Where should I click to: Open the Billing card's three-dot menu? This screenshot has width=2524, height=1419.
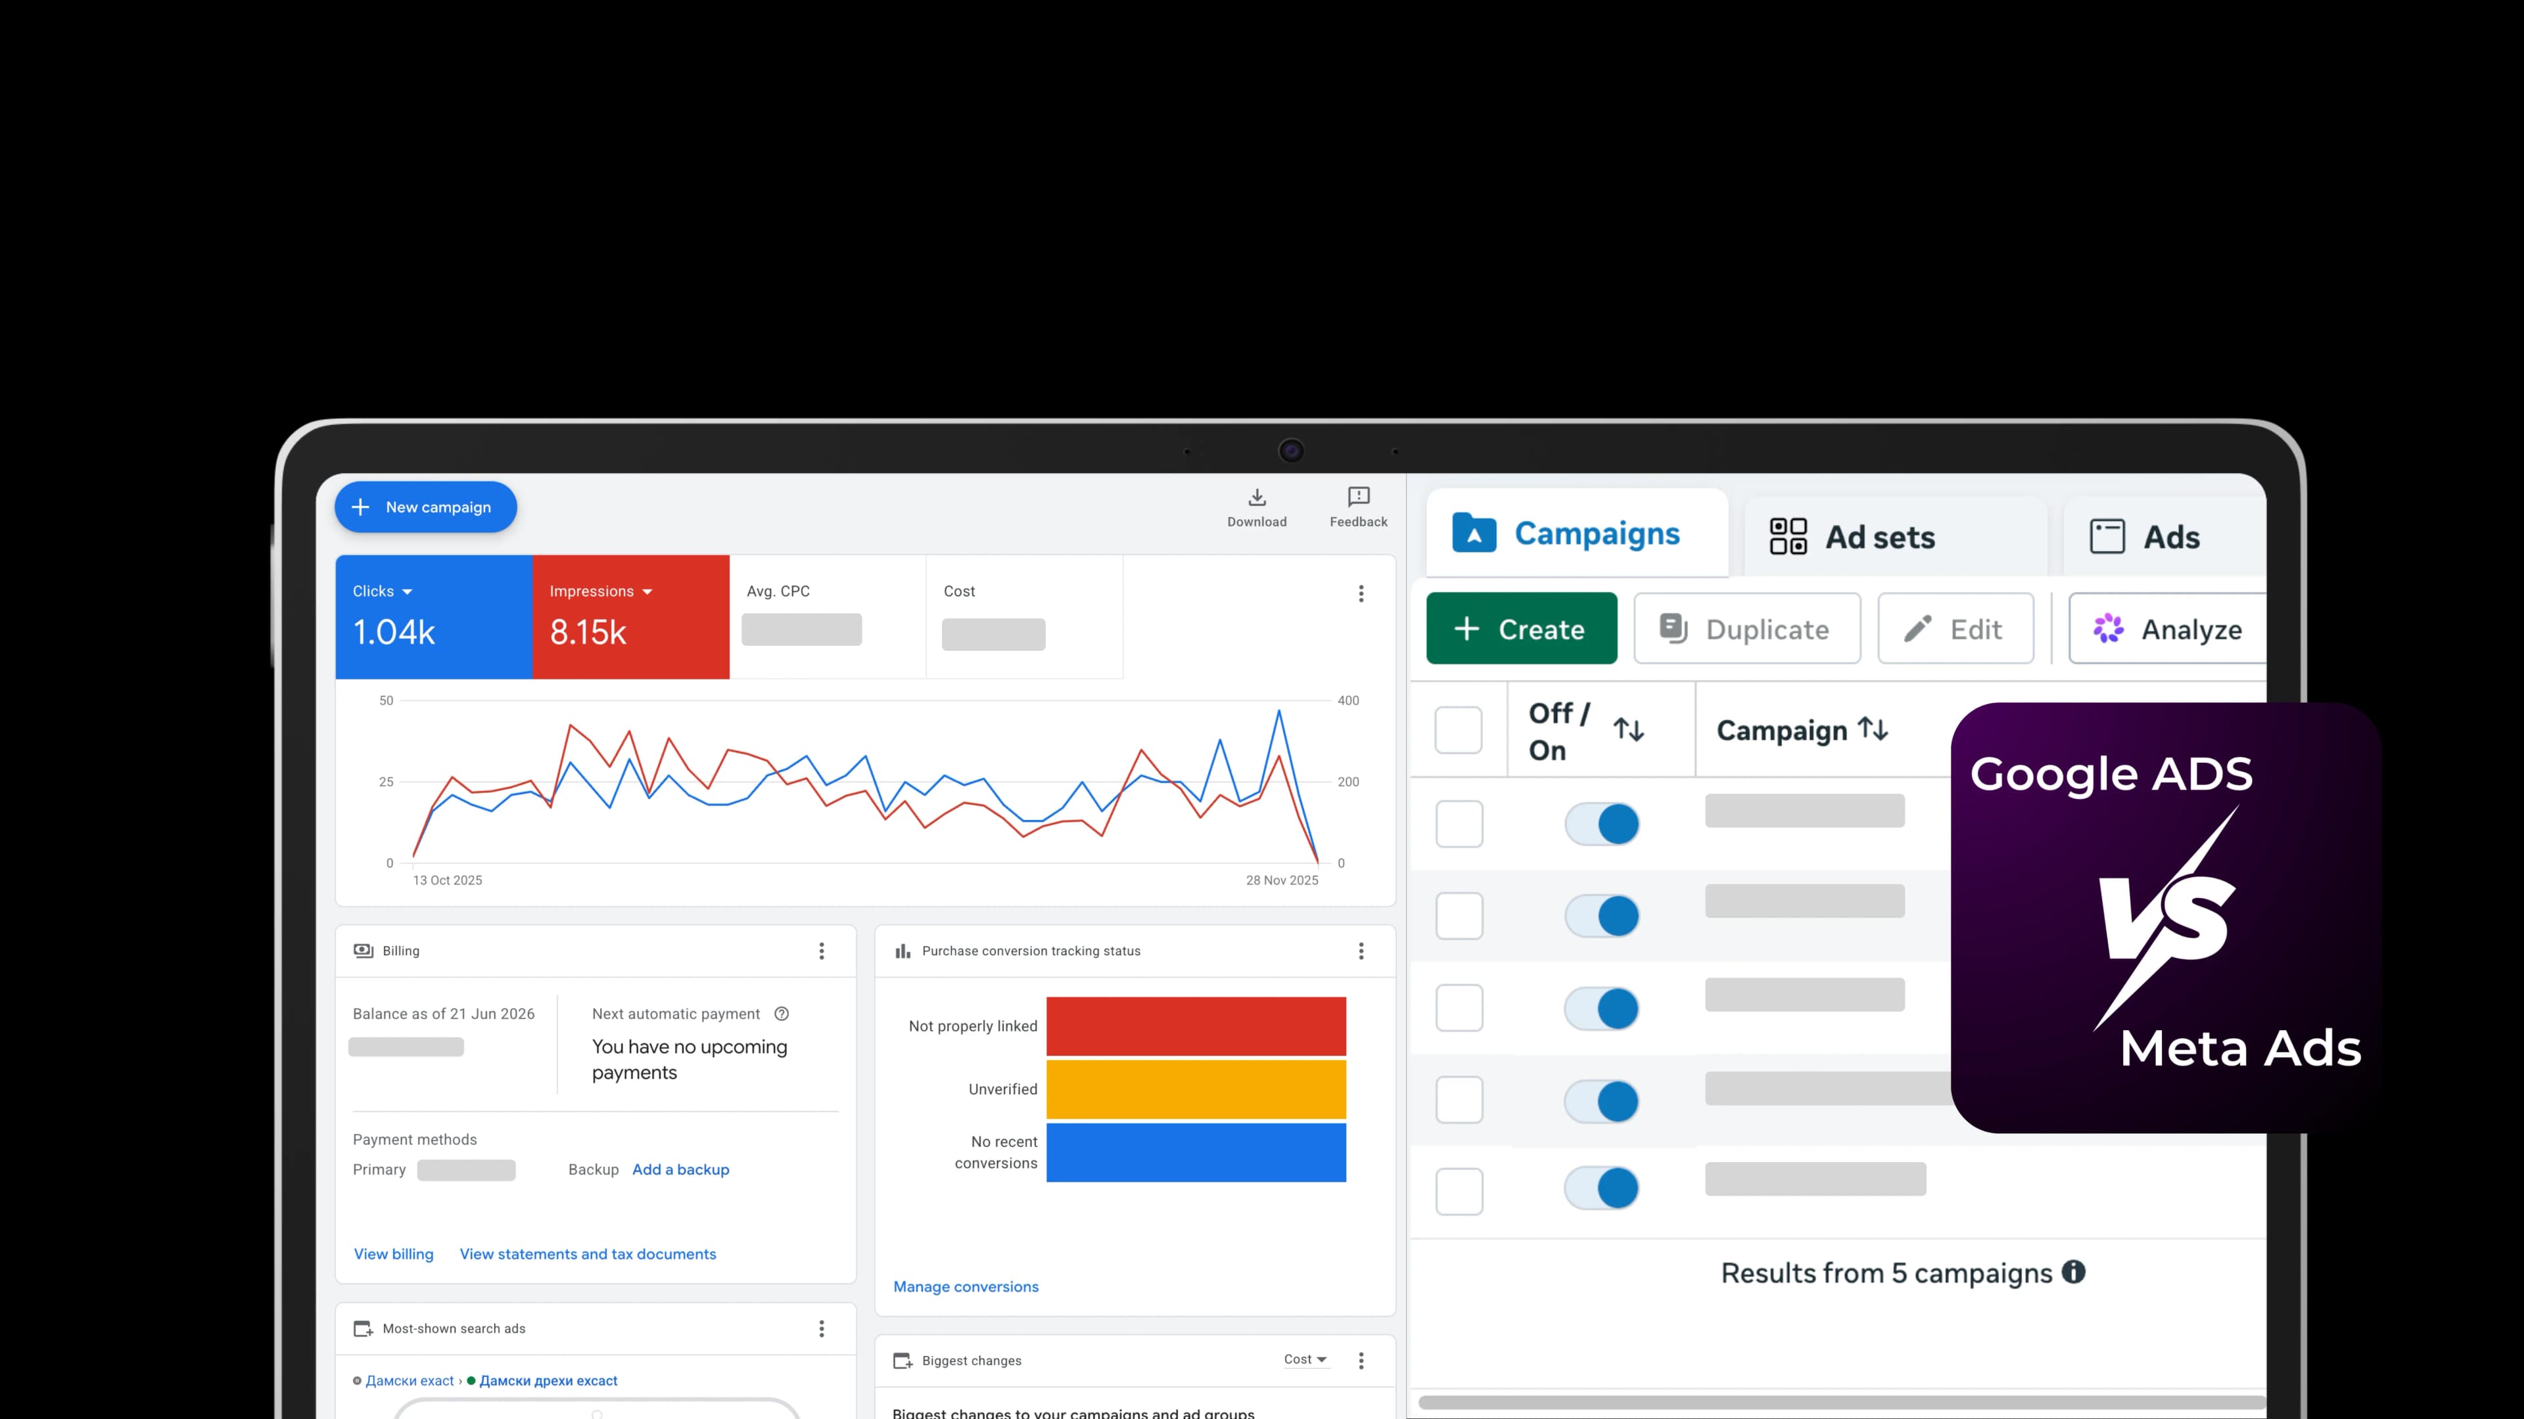821,951
